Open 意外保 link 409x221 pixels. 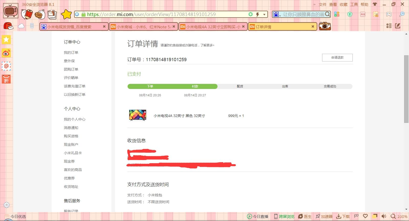click(69, 61)
